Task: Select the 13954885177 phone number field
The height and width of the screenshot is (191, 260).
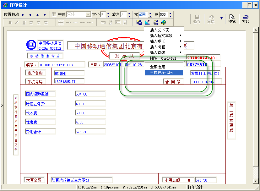Action: 69,81
